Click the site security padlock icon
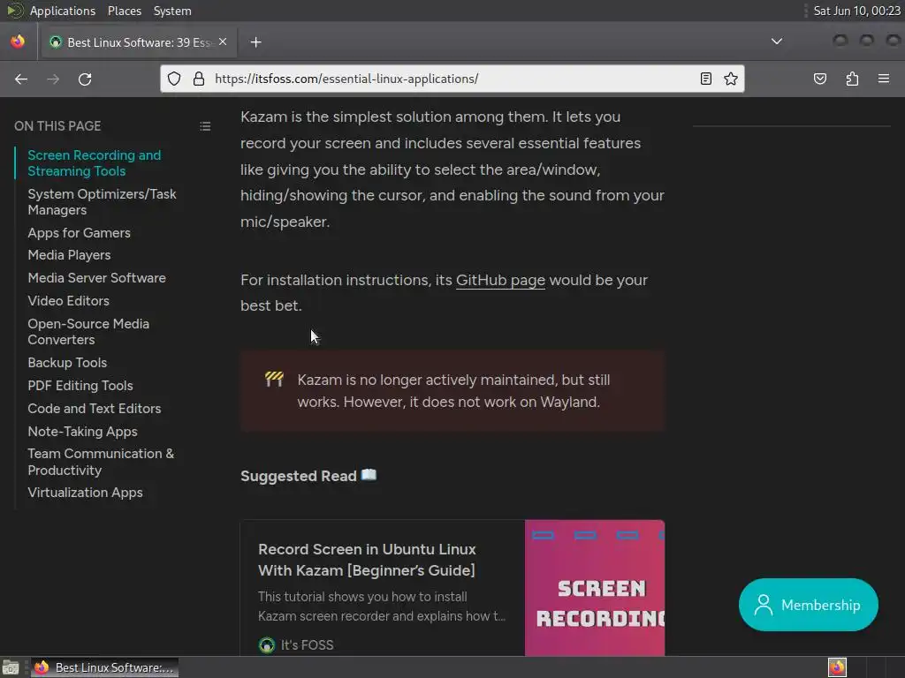Image resolution: width=905 pixels, height=678 pixels. (199, 79)
